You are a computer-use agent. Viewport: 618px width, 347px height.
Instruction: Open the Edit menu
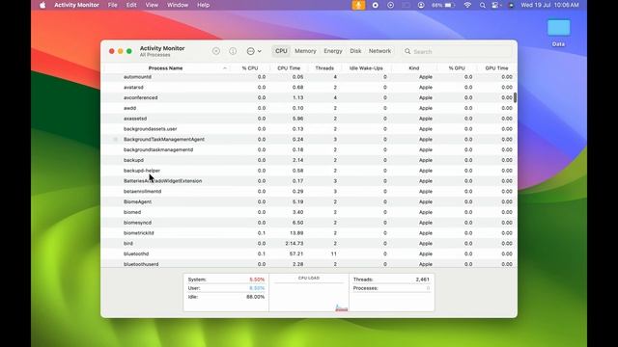point(131,5)
